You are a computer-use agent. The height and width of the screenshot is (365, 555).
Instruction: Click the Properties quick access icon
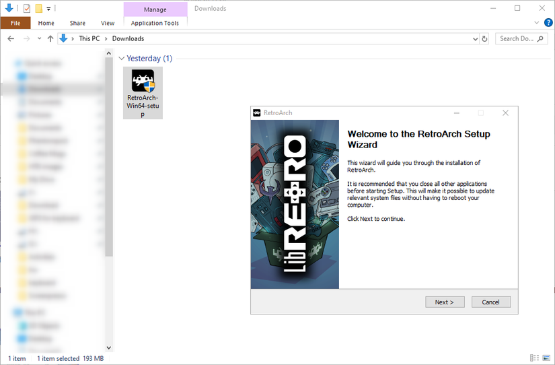point(27,8)
